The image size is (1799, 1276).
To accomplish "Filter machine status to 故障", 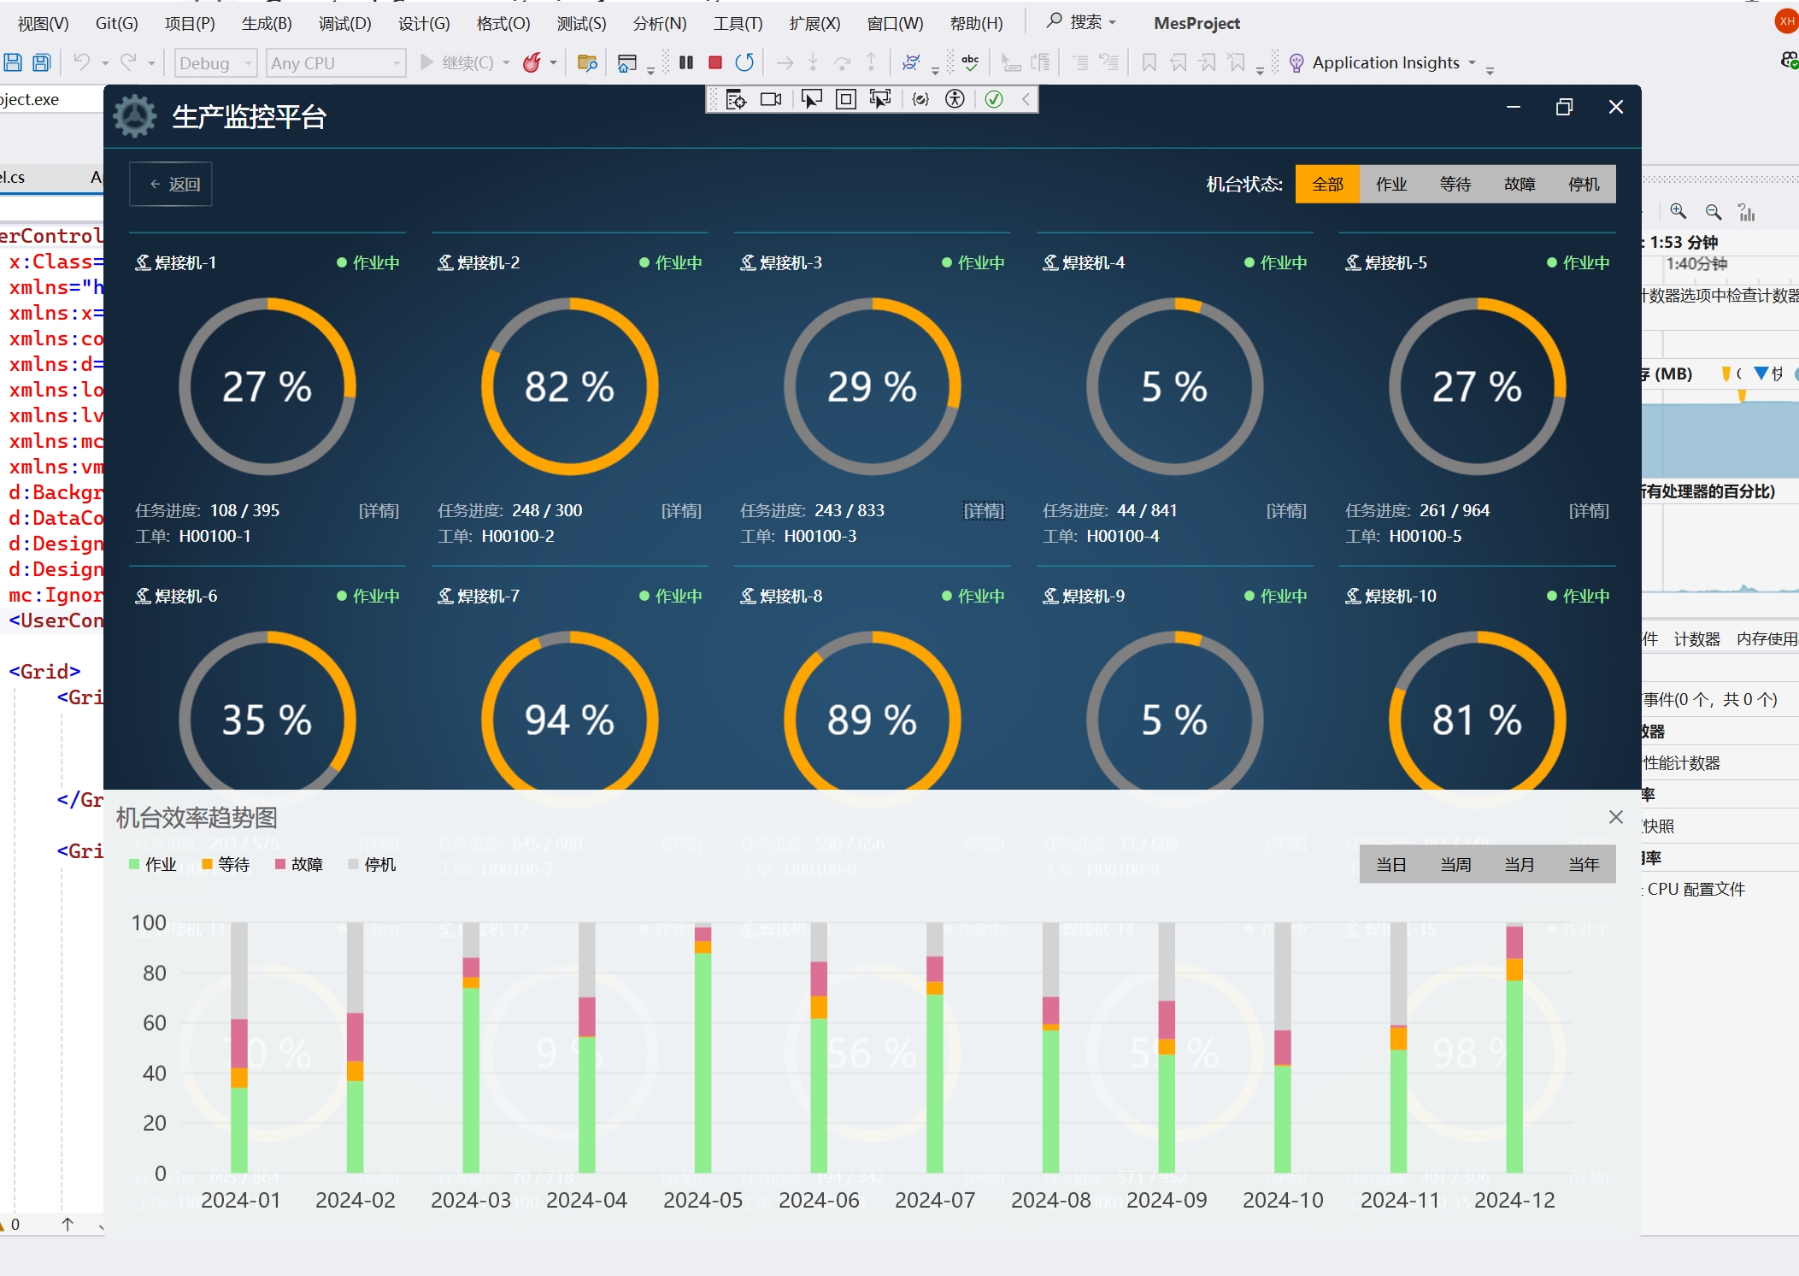I will tap(1519, 184).
